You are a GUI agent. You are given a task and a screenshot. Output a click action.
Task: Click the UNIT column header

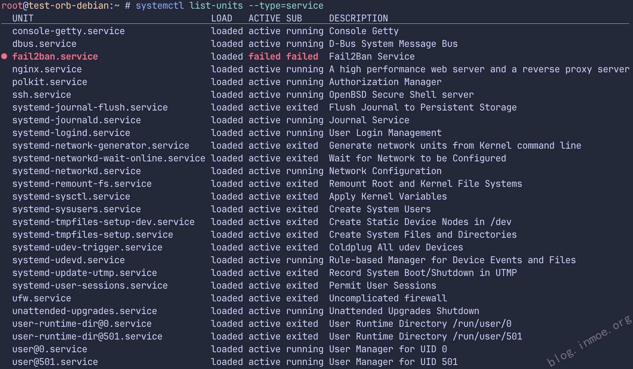[x=23, y=18]
